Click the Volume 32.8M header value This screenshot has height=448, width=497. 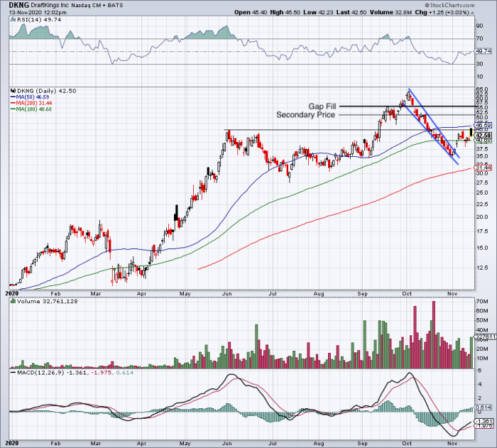[390, 12]
